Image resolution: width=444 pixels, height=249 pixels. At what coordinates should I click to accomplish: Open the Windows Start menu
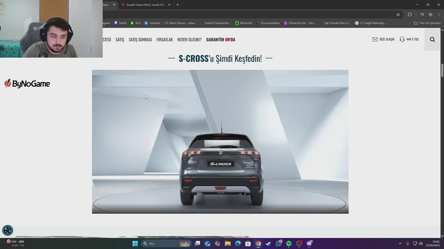point(135,243)
